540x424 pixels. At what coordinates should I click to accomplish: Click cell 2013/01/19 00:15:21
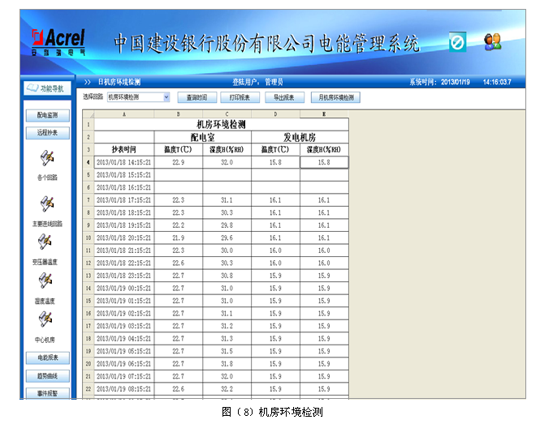coord(124,288)
